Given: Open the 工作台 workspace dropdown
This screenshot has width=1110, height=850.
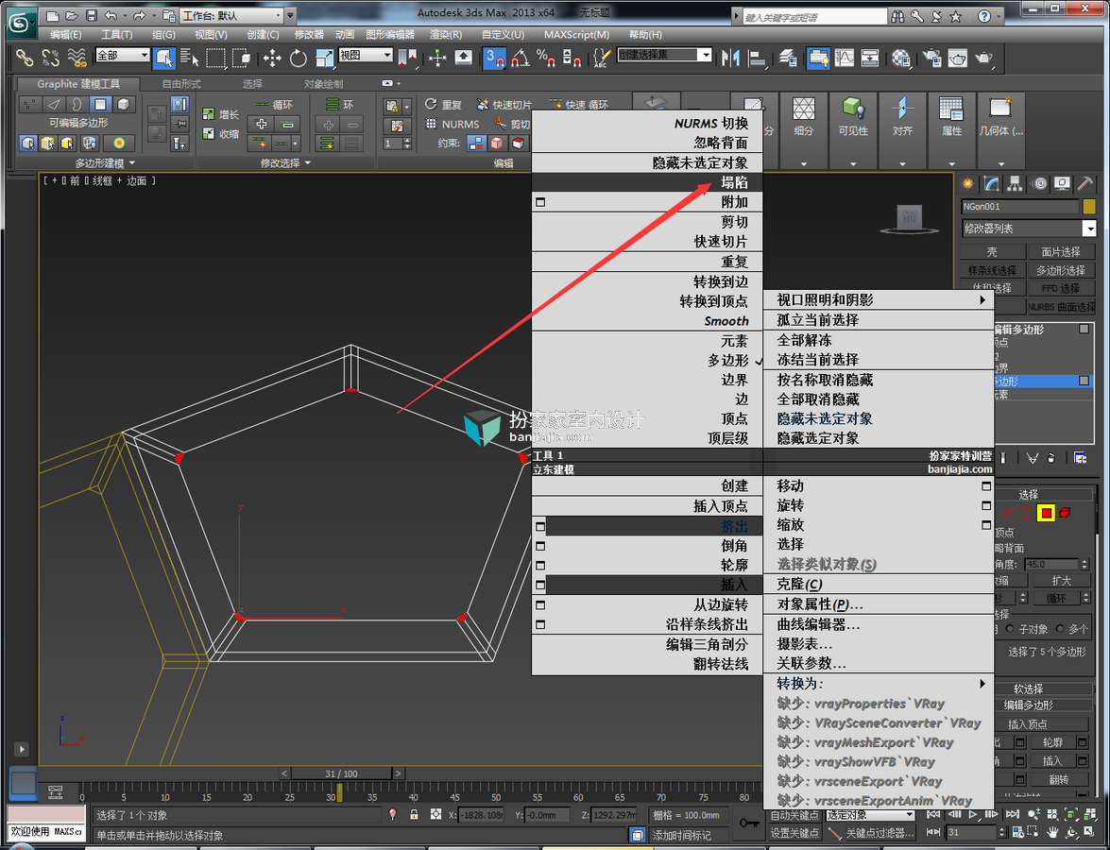Looking at the screenshot, I should 231,15.
